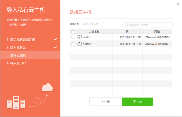Go to step 2 接入私有云

click(x=17, y=47)
